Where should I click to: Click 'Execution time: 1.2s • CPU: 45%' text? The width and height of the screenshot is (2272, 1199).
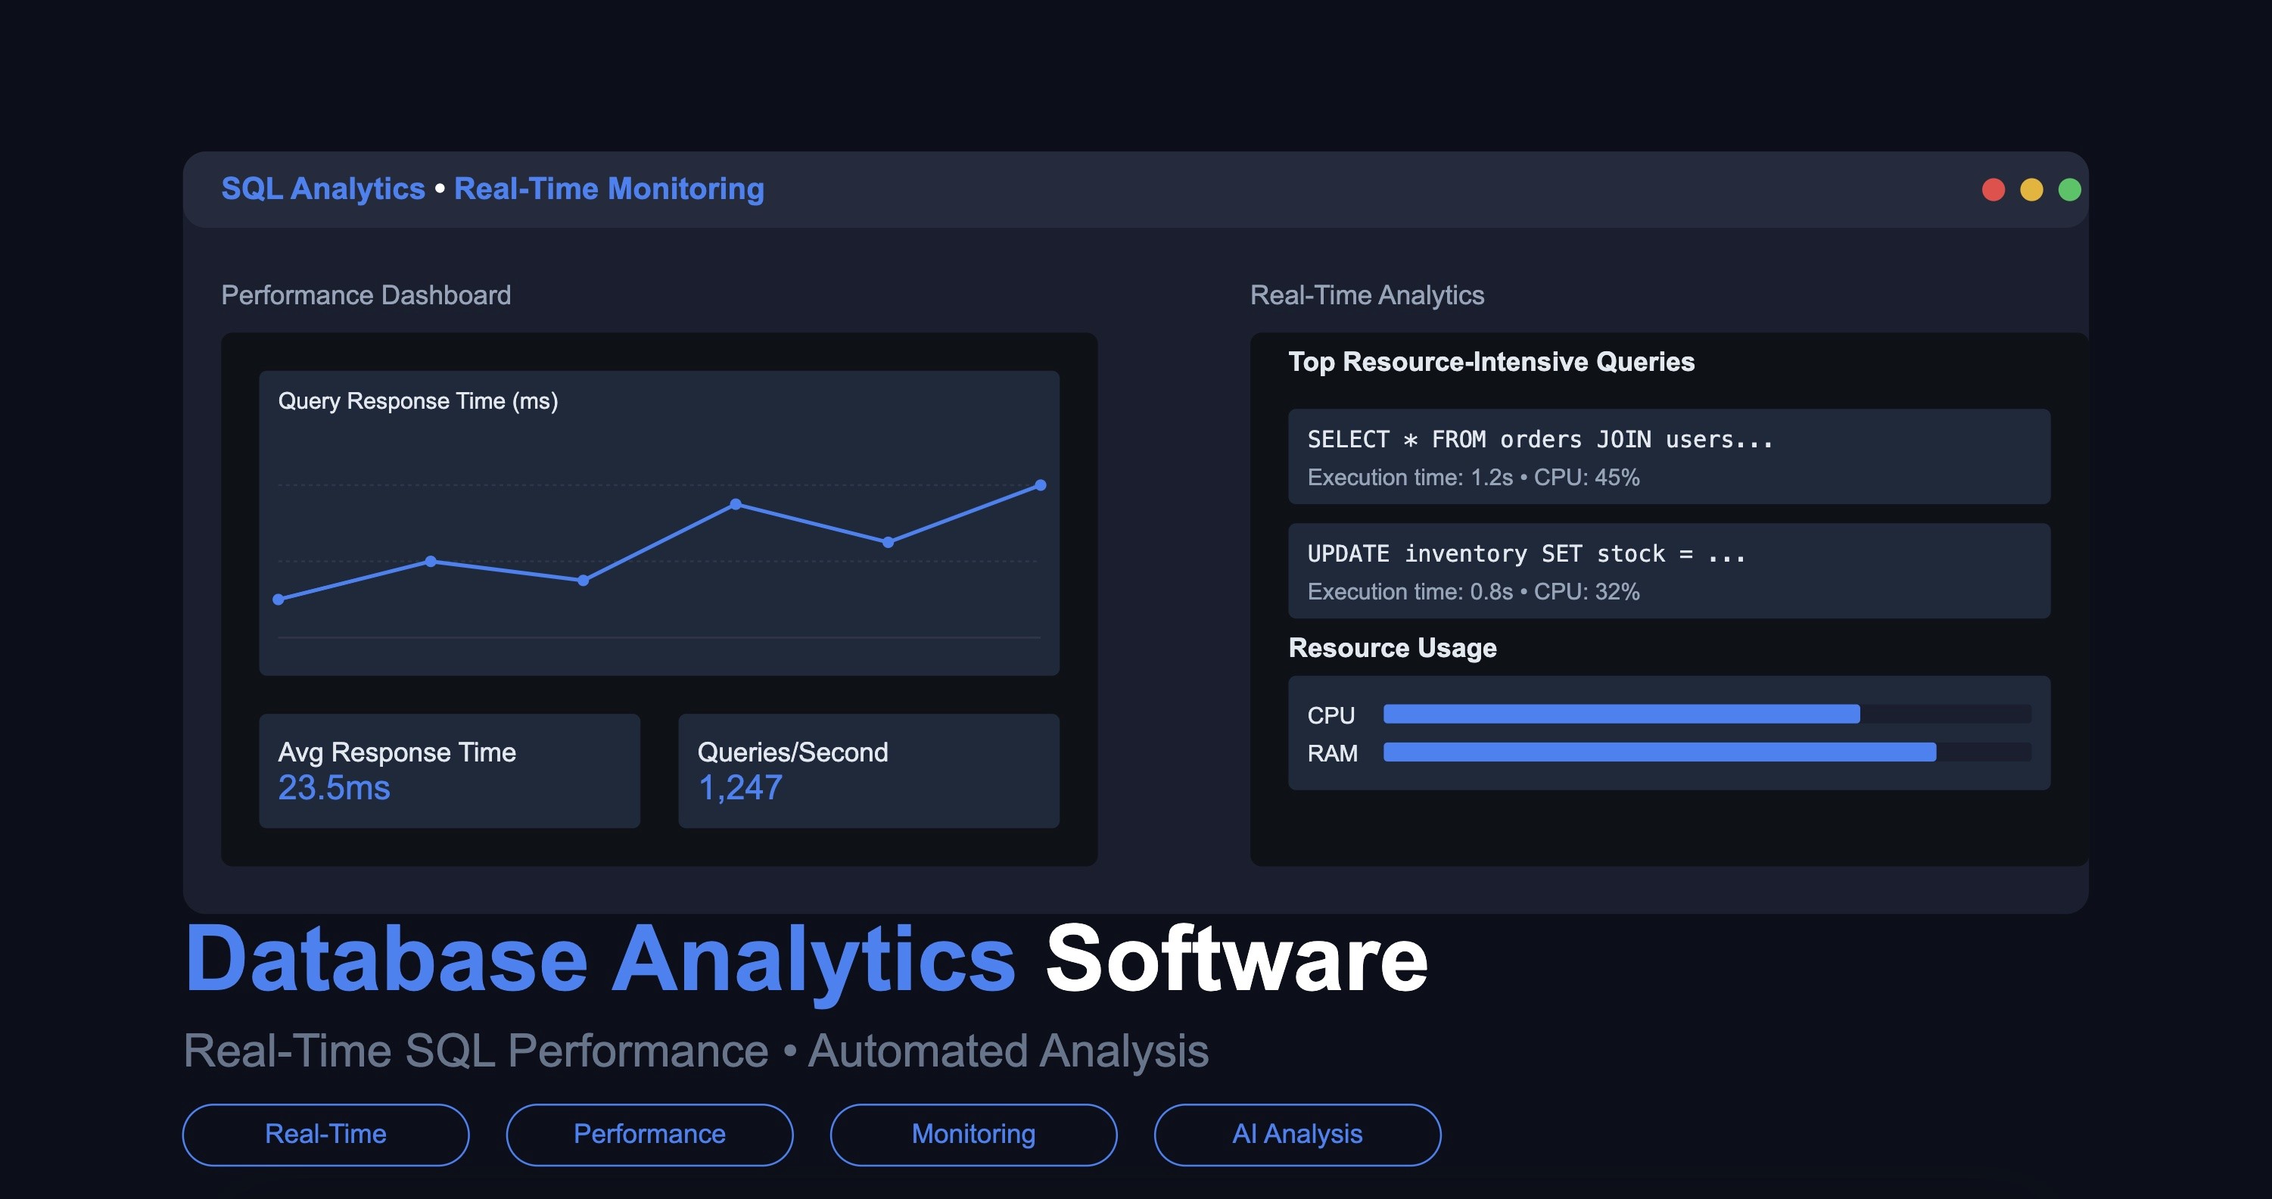tap(1474, 478)
